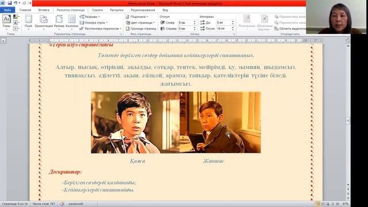Image resolution: width=368 pixels, height=207 pixels.
Task: Click the Число слов: 767 status indicator
Action: [44, 204]
